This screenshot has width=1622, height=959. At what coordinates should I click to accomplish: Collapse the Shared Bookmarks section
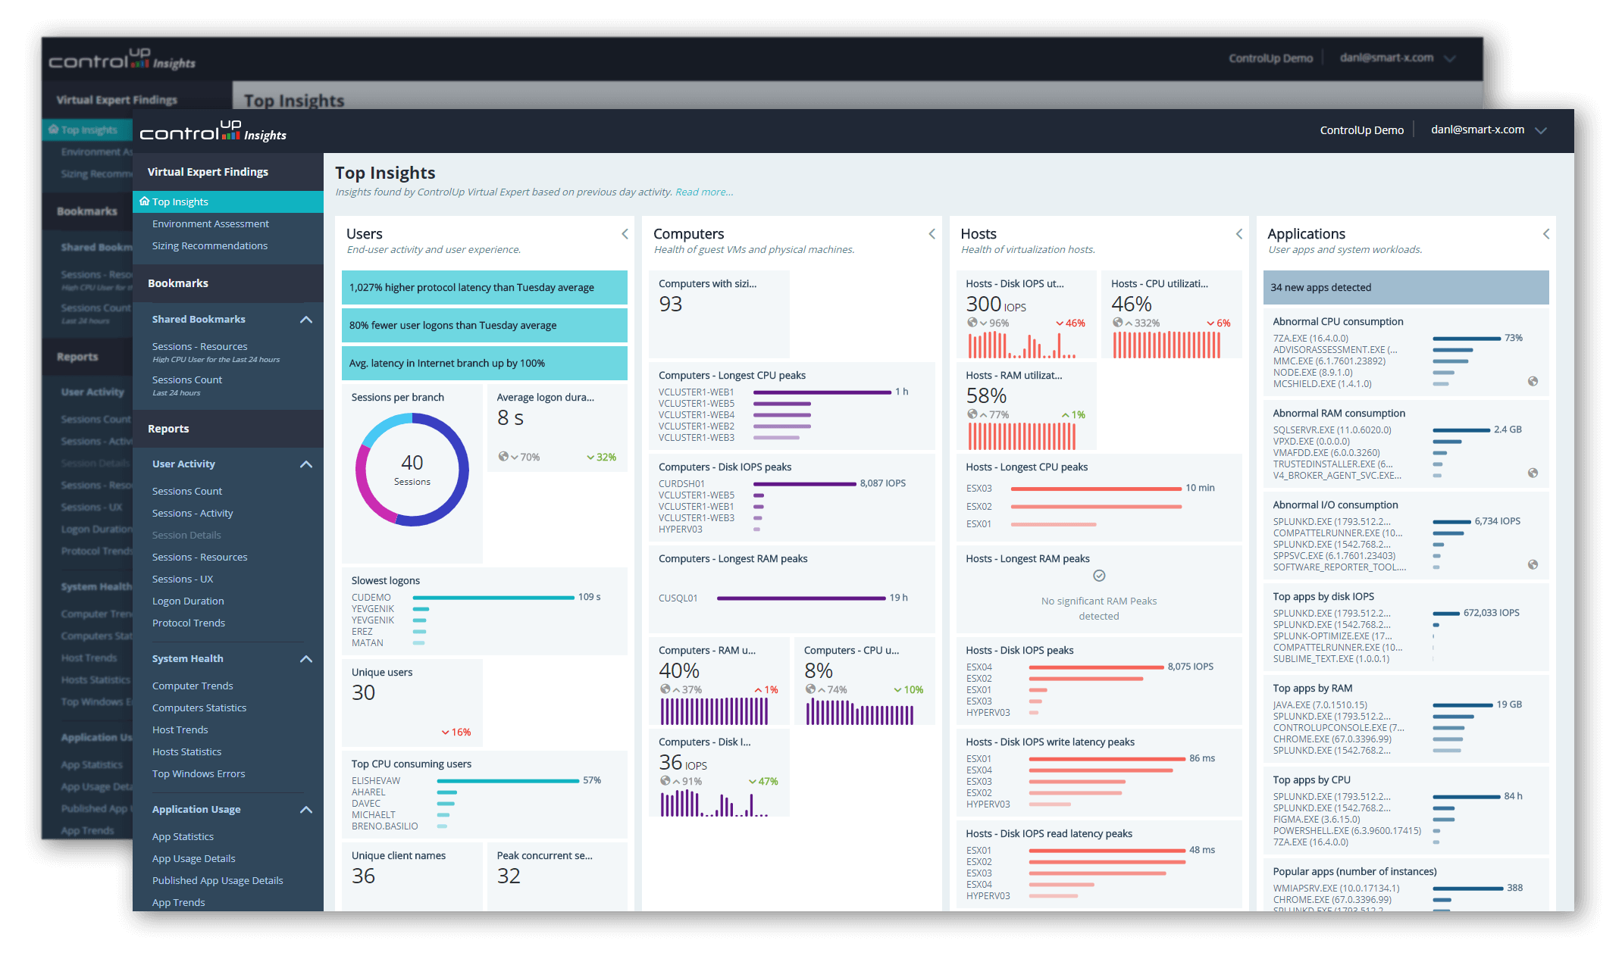[306, 320]
